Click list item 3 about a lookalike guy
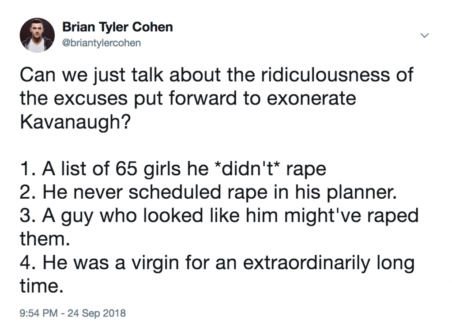This screenshot has height=328, width=452. pos(218,216)
